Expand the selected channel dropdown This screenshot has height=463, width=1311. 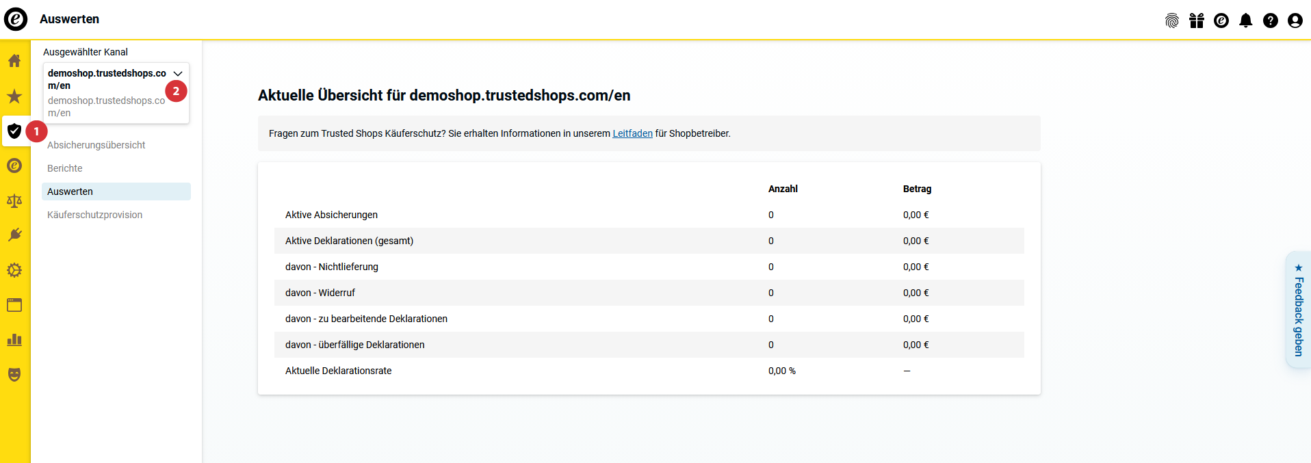pos(116,93)
